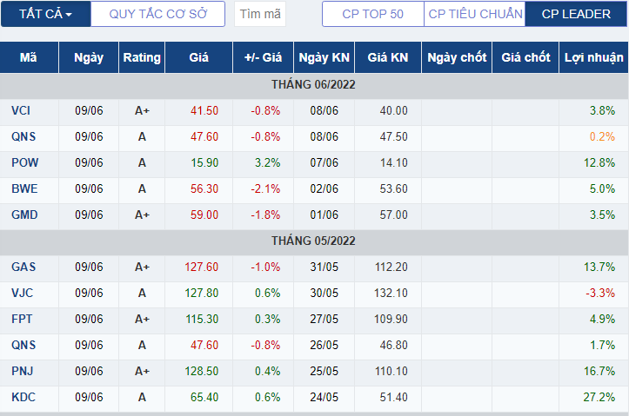Click VJC recommendation price 132.10

tap(391, 293)
